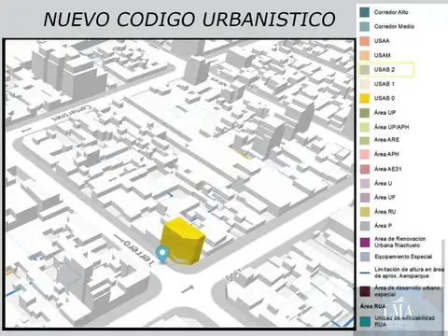Click the USAB 2 legend swatch
448x336 pixels.
(x=365, y=69)
